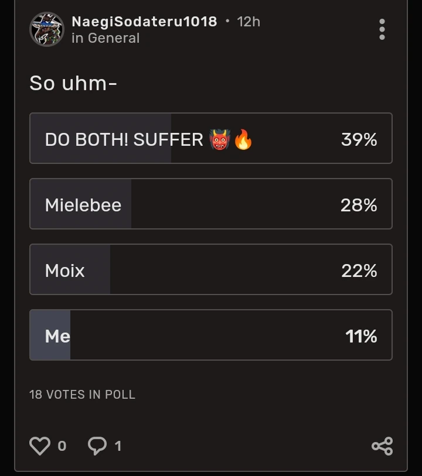Choose the Moix poll option
This screenshot has width=422, height=476.
point(211,269)
